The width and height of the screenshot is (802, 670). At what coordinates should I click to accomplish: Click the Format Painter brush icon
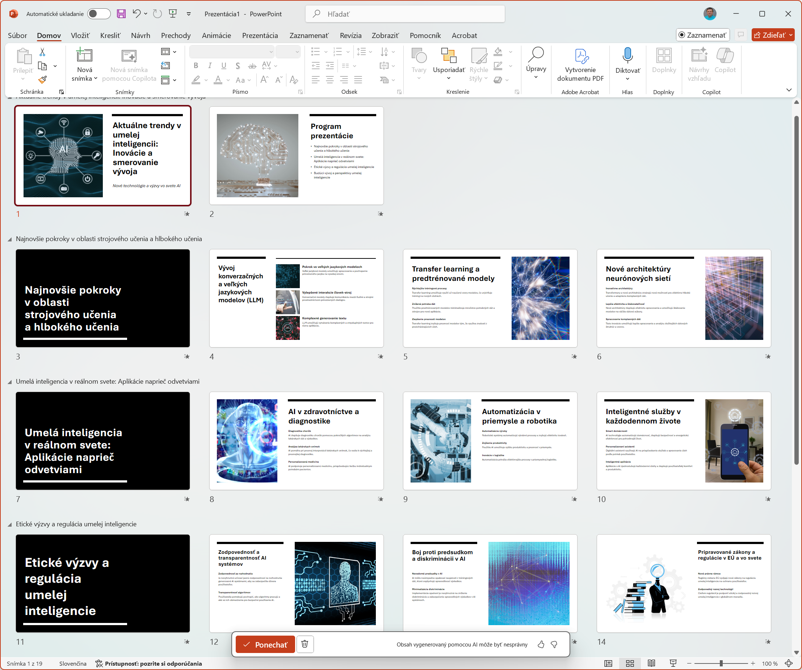coord(42,79)
